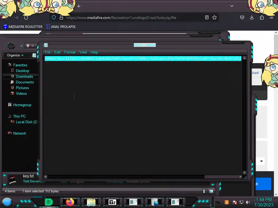Image resolution: width=278 pixels, height=208 pixels.
Task: Click the Notepad title bar icon
Action: point(46,45)
